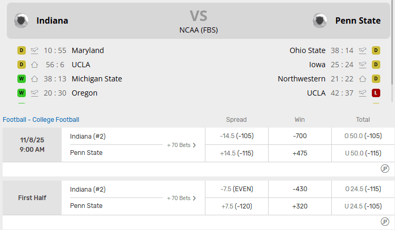Click the parlay icon under First Half odds
Screen dimensions: 395x230
pyautogui.click(x=385, y=222)
